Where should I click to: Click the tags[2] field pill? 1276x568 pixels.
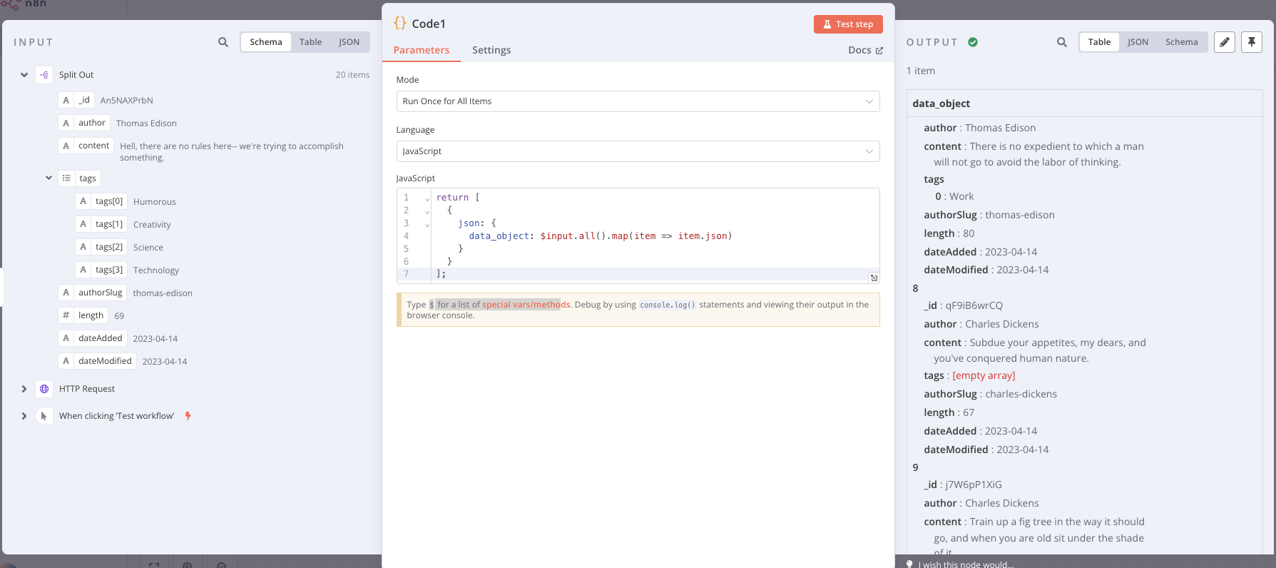tap(101, 248)
